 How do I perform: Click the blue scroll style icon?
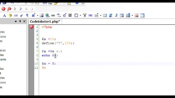click(x=110, y=15)
